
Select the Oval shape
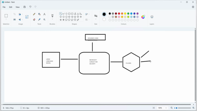tap(66, 14)
